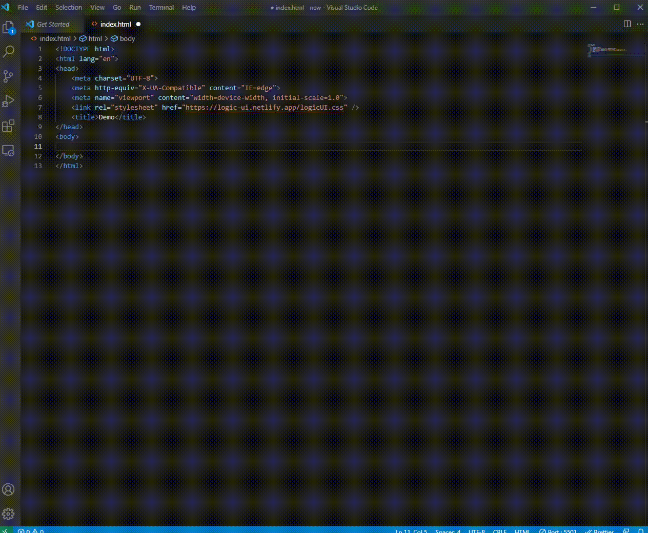Viewport: 648px width, 533px height.
Task: Open the Run and Debug view
Action: tap(8, 101)
